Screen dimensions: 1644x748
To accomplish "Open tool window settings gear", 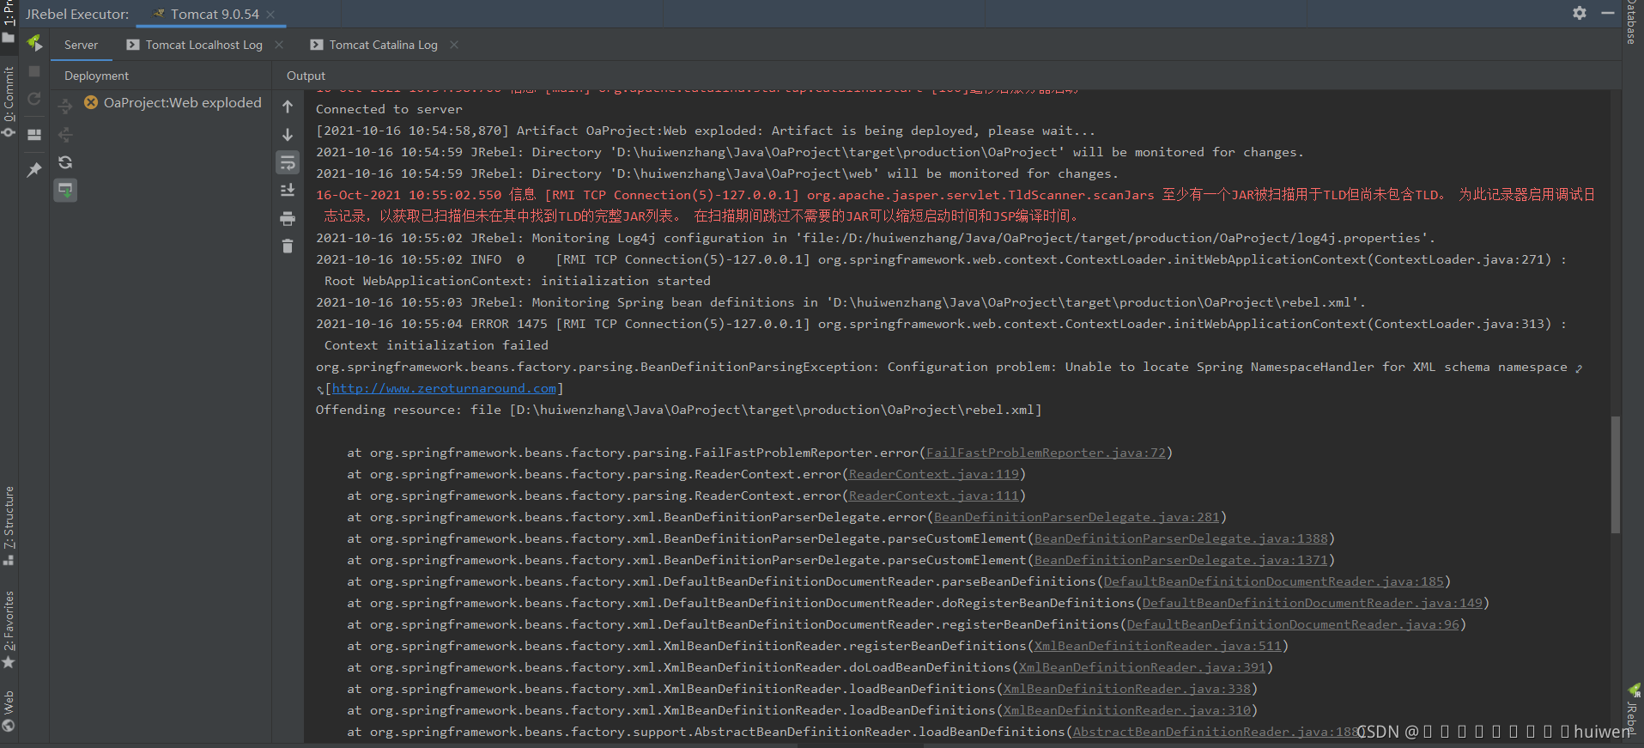I will [x=1580, y=13].
